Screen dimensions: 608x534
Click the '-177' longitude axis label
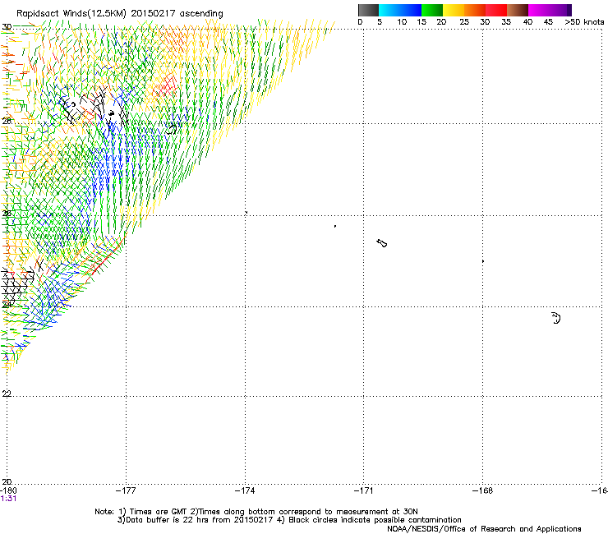126,490
